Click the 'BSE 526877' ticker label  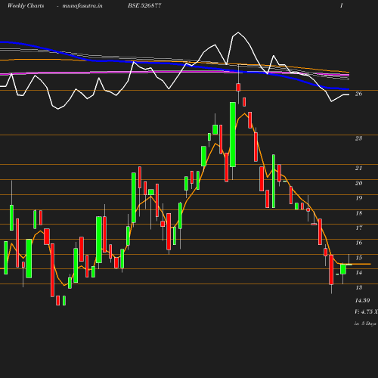pyautogui.click(x=144, y=5)
